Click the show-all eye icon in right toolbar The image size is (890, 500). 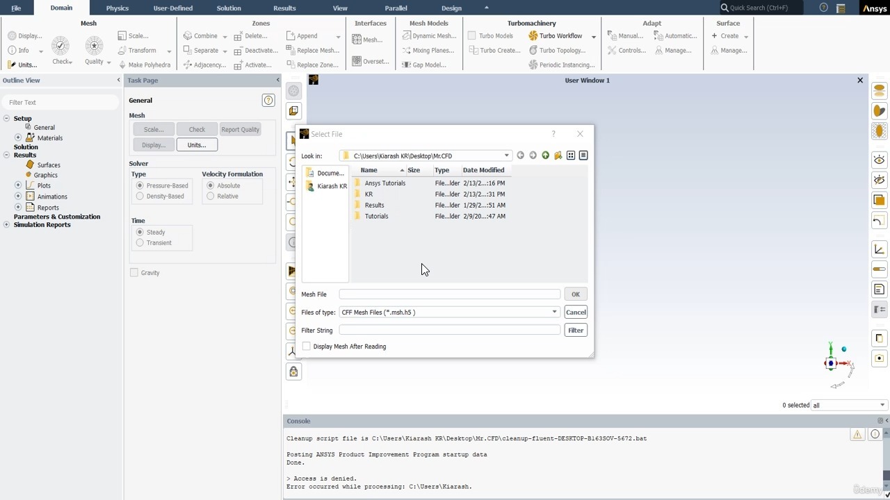point(880,160)
